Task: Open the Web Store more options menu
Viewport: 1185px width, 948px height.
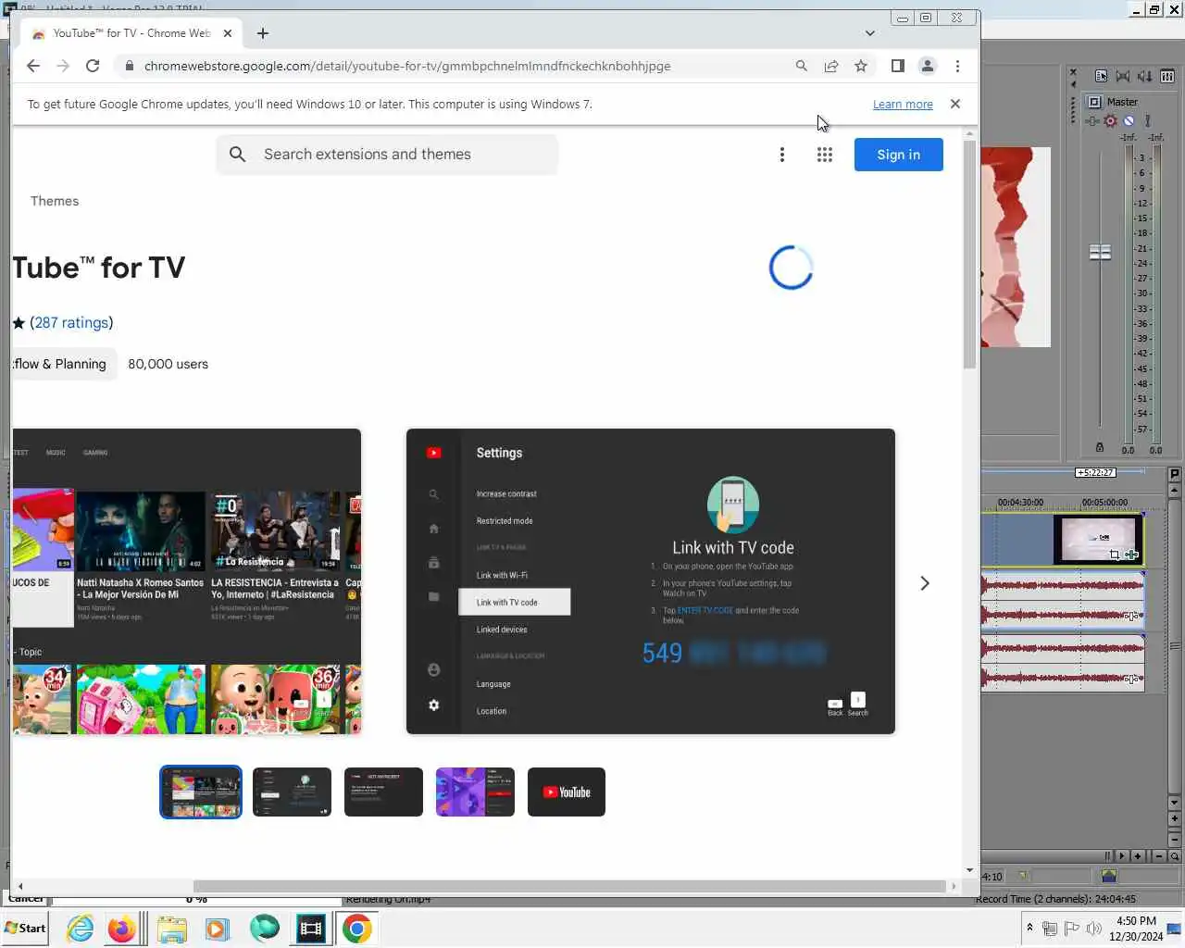Action: click(x=782, y=155)
